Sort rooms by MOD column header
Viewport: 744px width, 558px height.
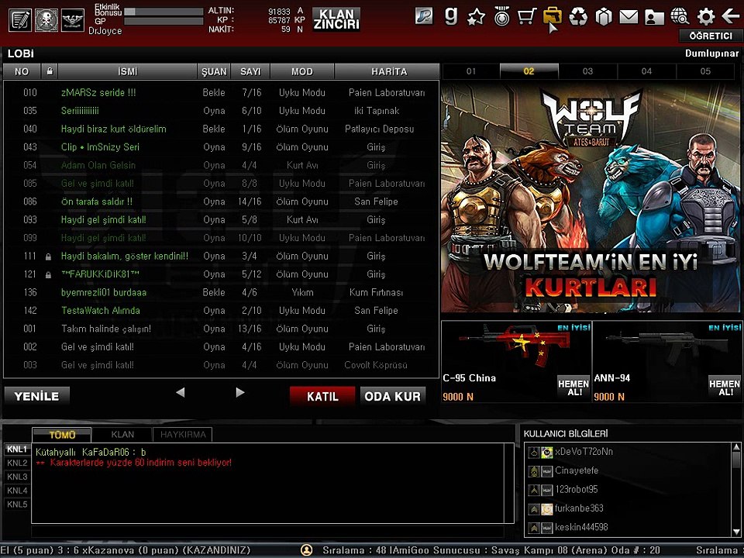click(302, 71)
